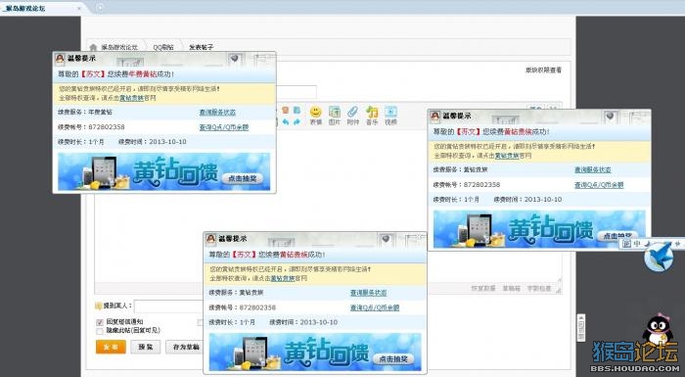Open 查询Q点/Q币余额 link in the bottom popup
This screenshot has height=377, width=685.
pos(375,307)
